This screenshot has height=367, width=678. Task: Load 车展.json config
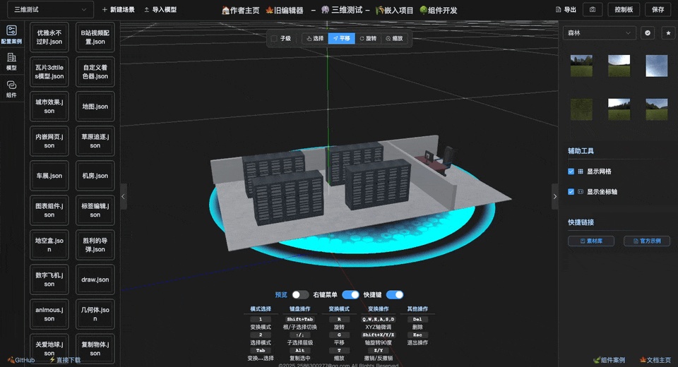pyautogui.click(x=49, y=176)
